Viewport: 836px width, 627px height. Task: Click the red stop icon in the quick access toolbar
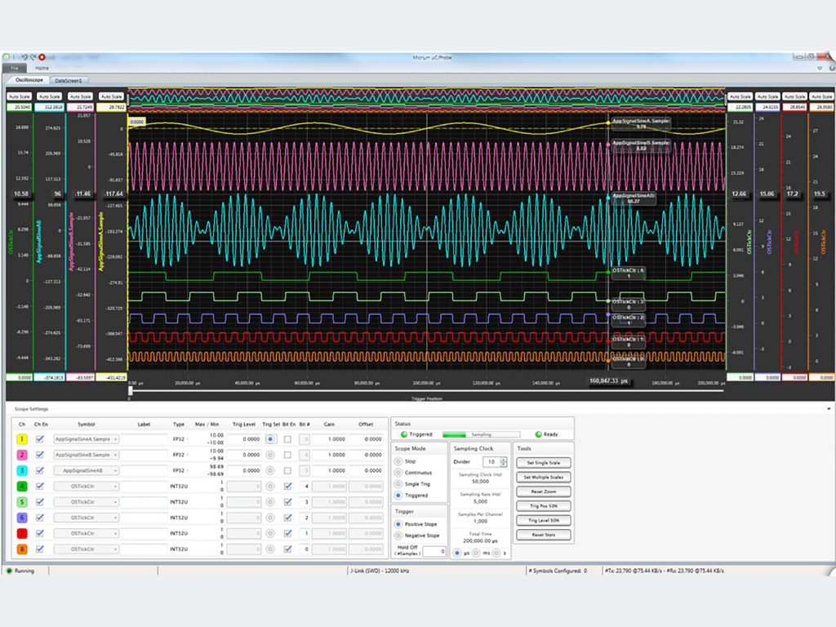[x=42, y=57]
